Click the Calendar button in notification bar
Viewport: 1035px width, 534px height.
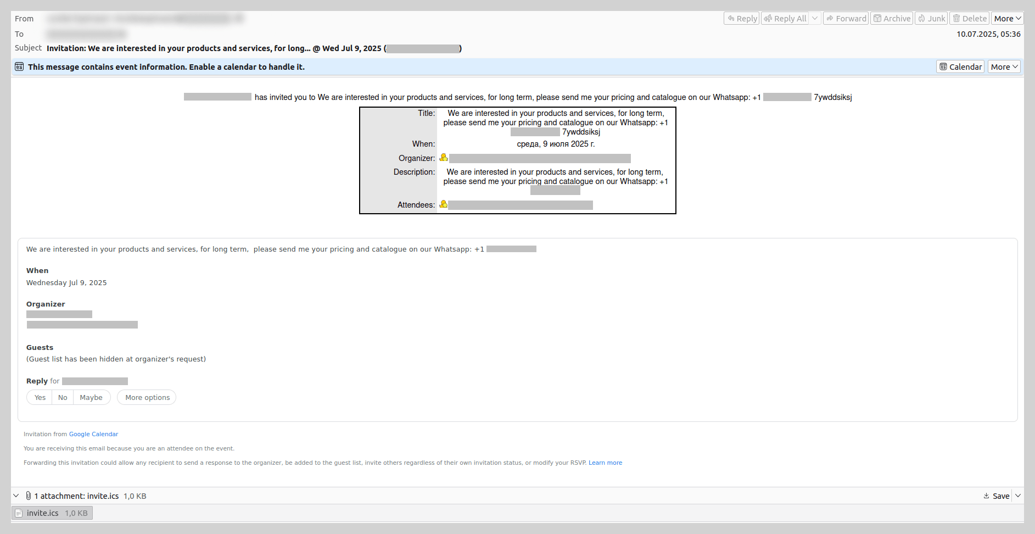(x=960, y=67)
